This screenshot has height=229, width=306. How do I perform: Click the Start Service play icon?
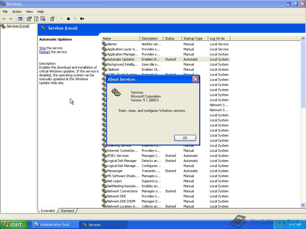(62, 19)
